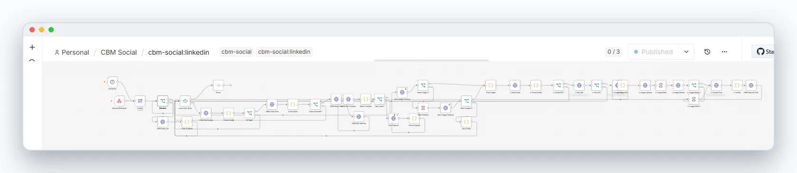Open the LI Get Creds HTTP node
The image size is (797, 173).
pyautogui.click(x=515, y=85)
